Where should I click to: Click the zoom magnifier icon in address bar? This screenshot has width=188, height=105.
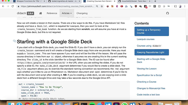point(97,6)
